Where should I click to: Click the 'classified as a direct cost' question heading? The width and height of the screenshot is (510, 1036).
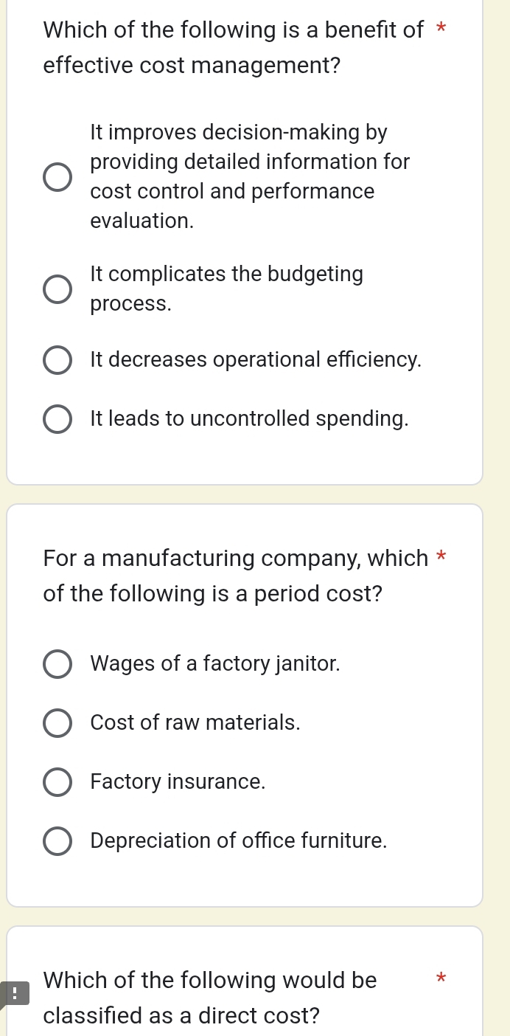(x=210, y=998)
